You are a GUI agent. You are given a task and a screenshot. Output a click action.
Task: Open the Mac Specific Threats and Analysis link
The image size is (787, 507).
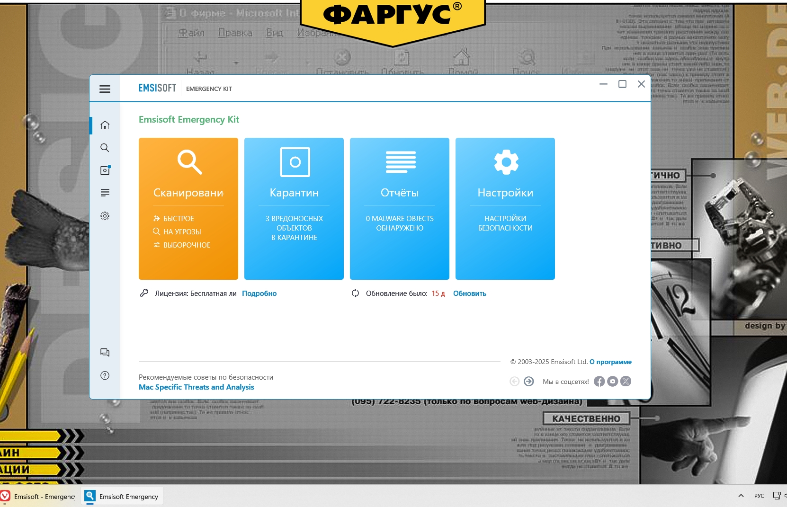[x=197, y=387]
